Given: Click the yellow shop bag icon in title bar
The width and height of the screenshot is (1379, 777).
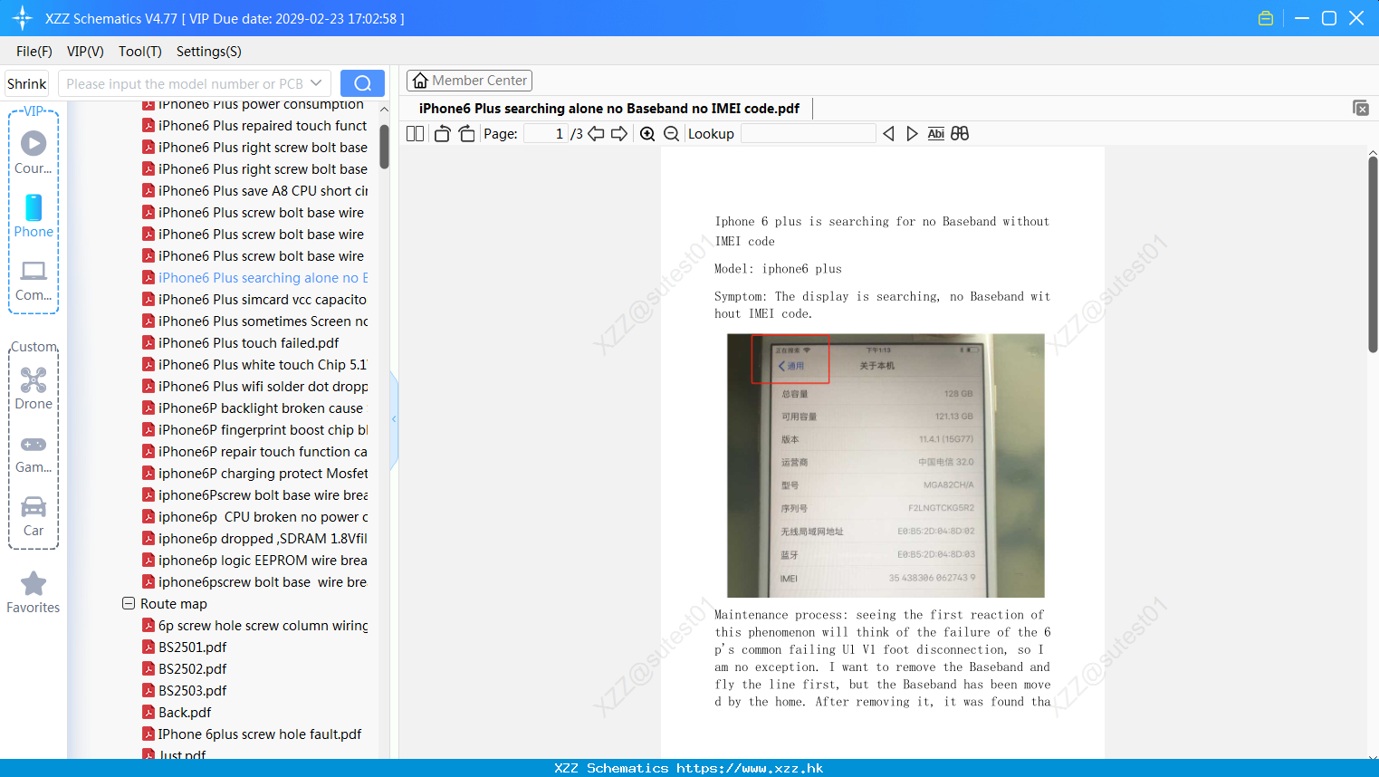Looking at the screenshot, I should (x=1266, y=18).
